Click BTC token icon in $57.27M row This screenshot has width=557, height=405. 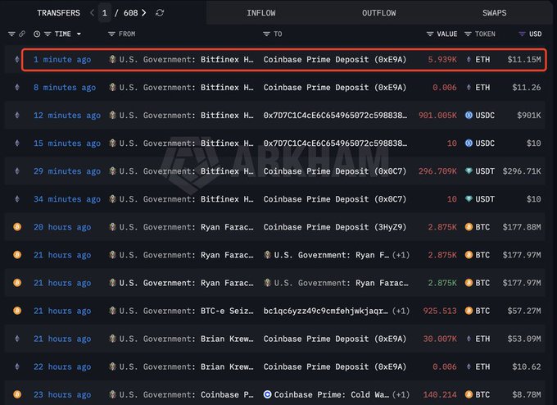point(469,311)
